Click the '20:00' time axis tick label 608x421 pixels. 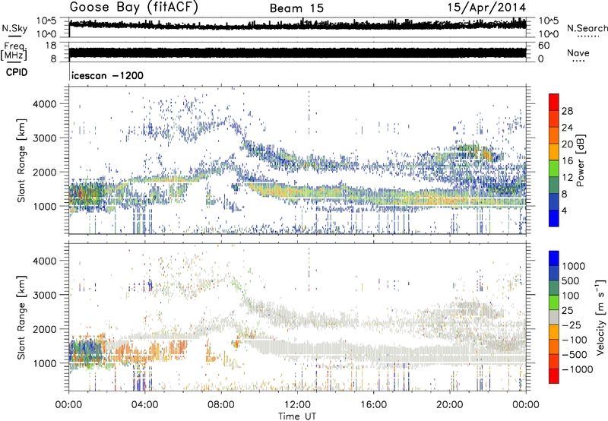pos(449,405)
